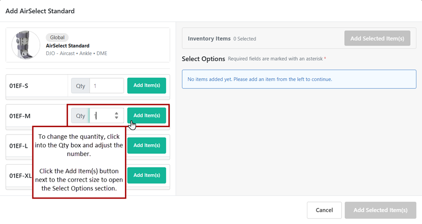Select the 01EF-M size label
The width and height of the screenshot is (422, 224).
[20, 116]
